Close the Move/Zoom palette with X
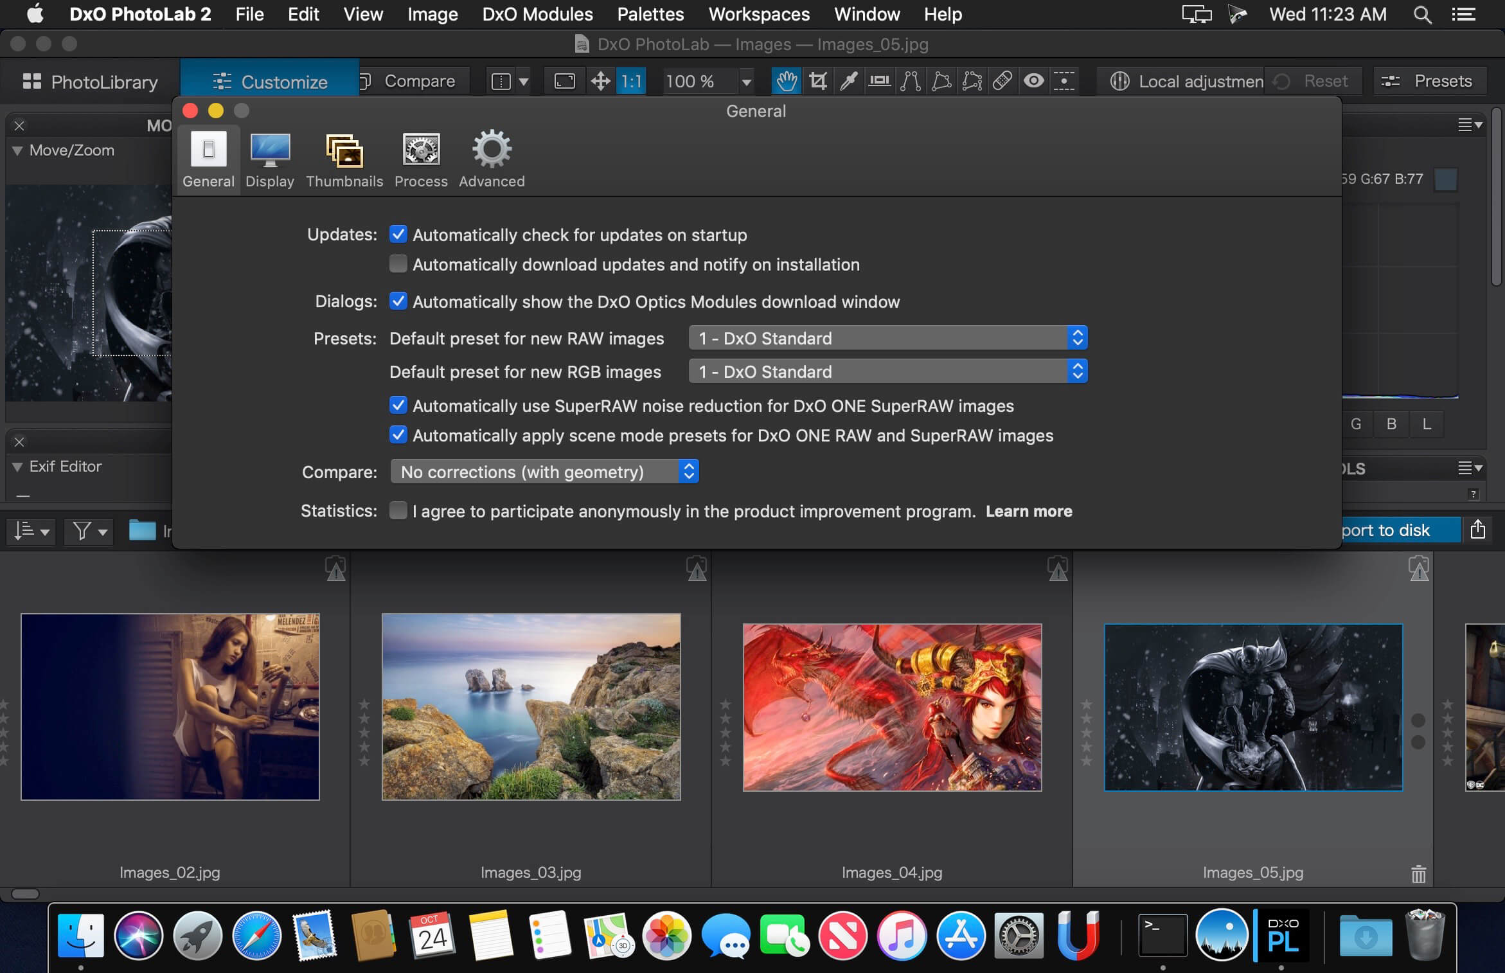1505x973 pixels. 19,125
